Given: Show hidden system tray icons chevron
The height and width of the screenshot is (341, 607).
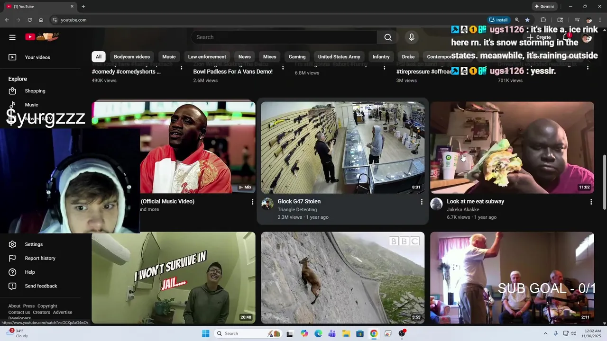Looking at the screenshot, I should [545, 333].
